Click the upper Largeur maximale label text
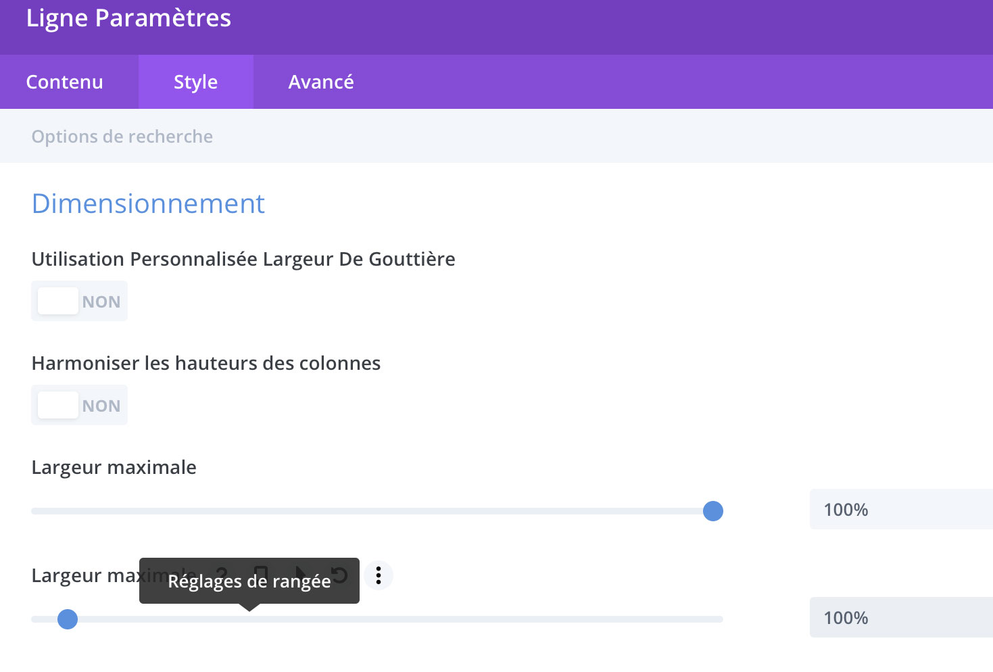Image resolution: width=993 pixels, height=672 pixels. coord(114,468)
